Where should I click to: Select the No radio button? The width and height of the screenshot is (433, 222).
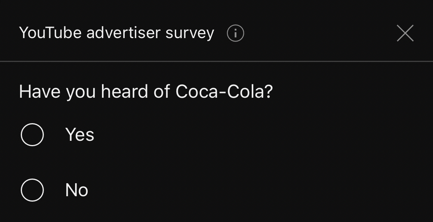tap(32, 190)
